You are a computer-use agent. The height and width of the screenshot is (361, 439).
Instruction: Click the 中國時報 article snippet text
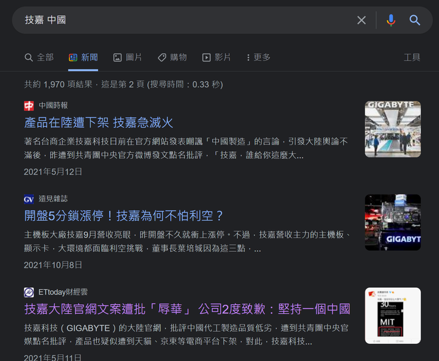point(186,148)
